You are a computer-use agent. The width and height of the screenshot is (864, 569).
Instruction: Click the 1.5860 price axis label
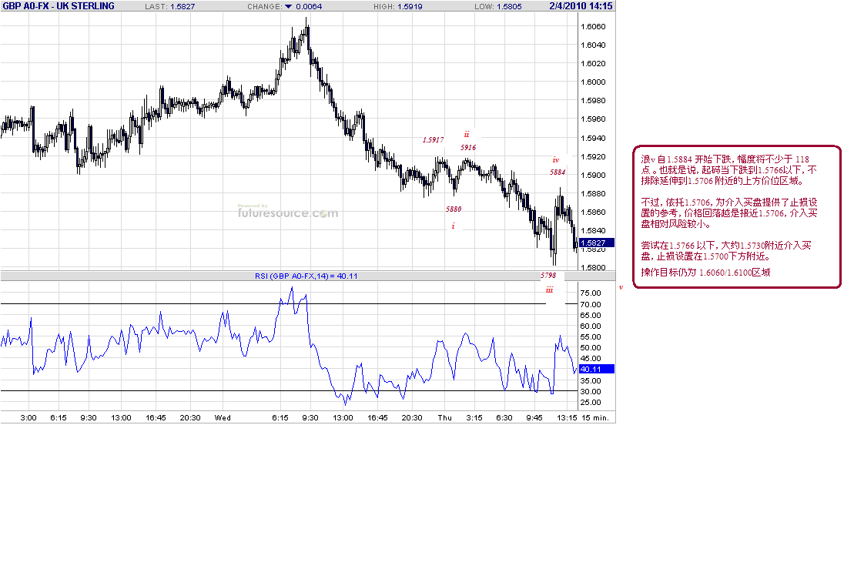pos(593,212)
